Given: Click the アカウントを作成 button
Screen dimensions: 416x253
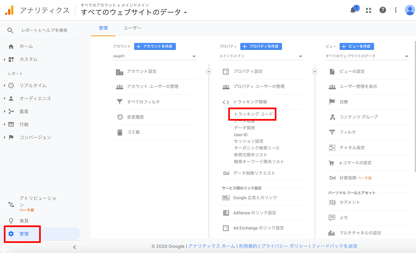Looking at the screenshot, I should 155,46.
